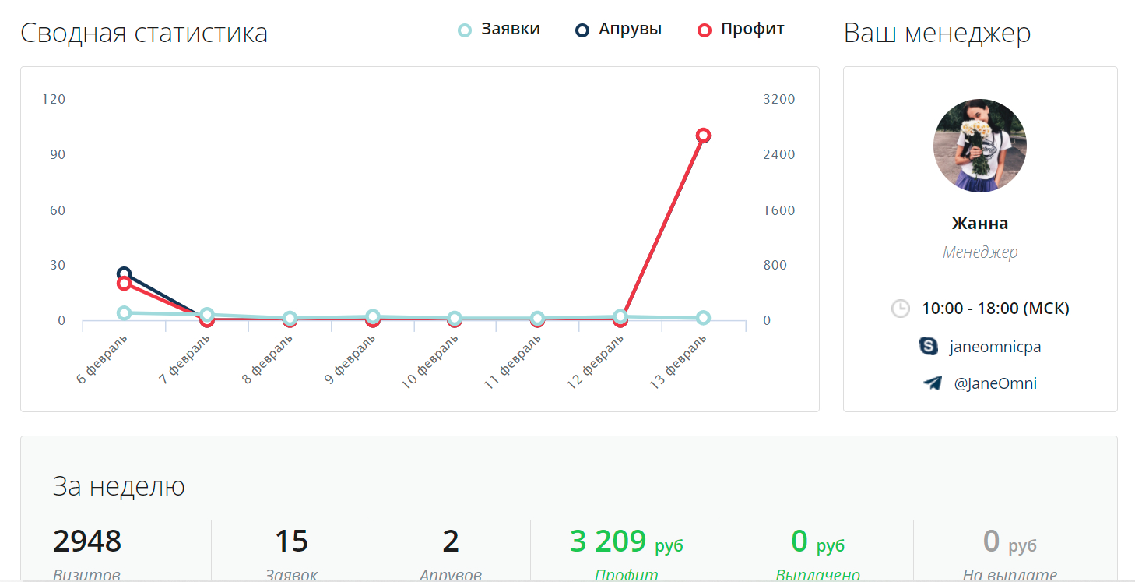The width and height of the screenshot is (1135, 582).
Task: Select the red Профит point on 6 февраль
Action: click(x=124, y=284)
